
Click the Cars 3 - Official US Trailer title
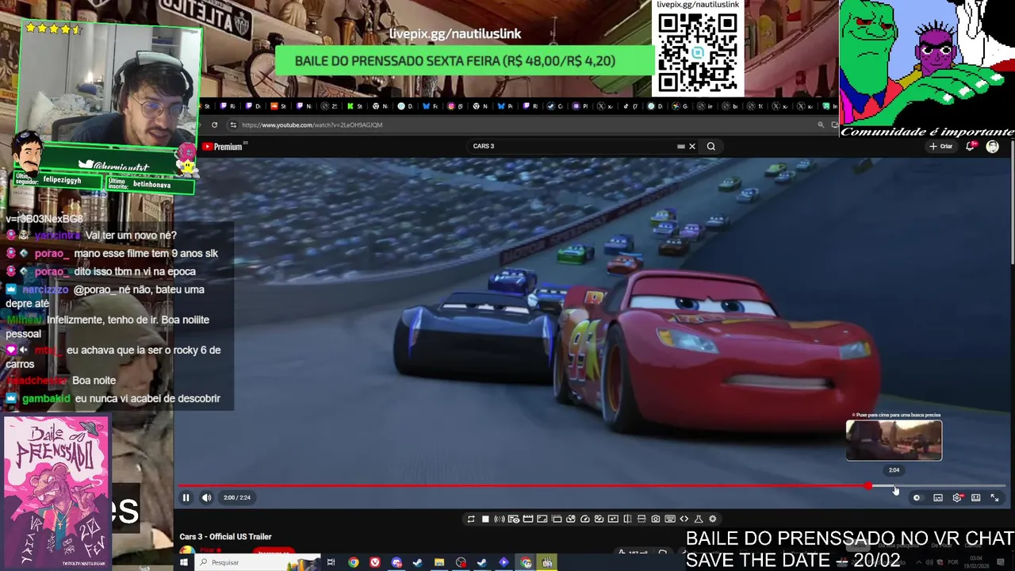point(225,537)
